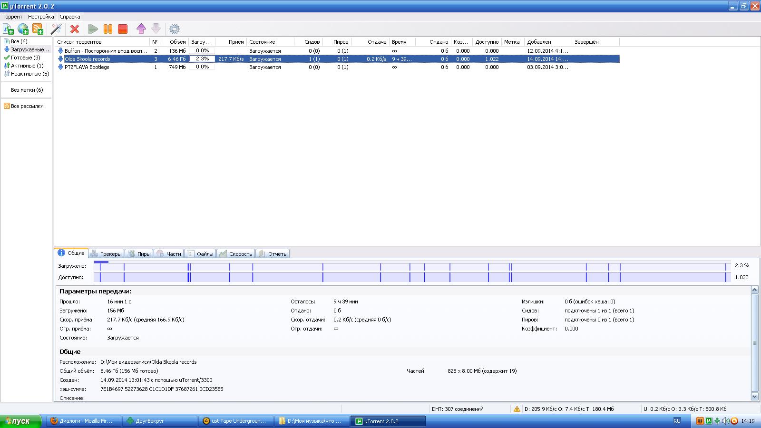This screenshot has height=428, width=761.
Task: Select the PTZFLAVA Bootlegs torrent
Action: pyautogui.click(x=337, y=67)
